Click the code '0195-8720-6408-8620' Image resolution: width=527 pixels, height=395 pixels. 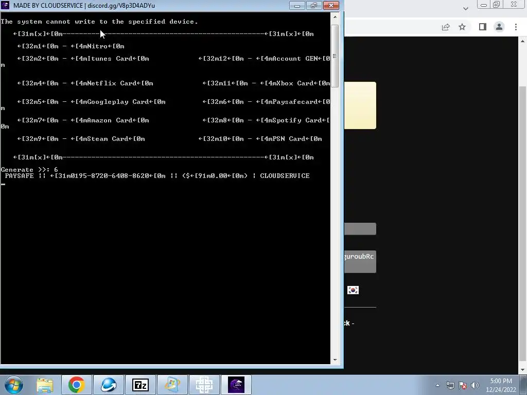pos(110,176)
